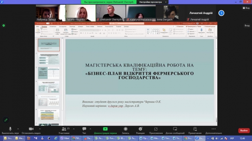The height and width of the screenshot is (141, 252).
Task: Expand video options arrow beside camera
Action: tap(40, 129)
